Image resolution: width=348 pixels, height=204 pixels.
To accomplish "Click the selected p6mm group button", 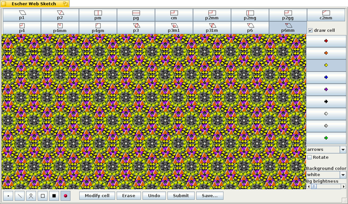I will pyautogui.click(x=288, y=28).
